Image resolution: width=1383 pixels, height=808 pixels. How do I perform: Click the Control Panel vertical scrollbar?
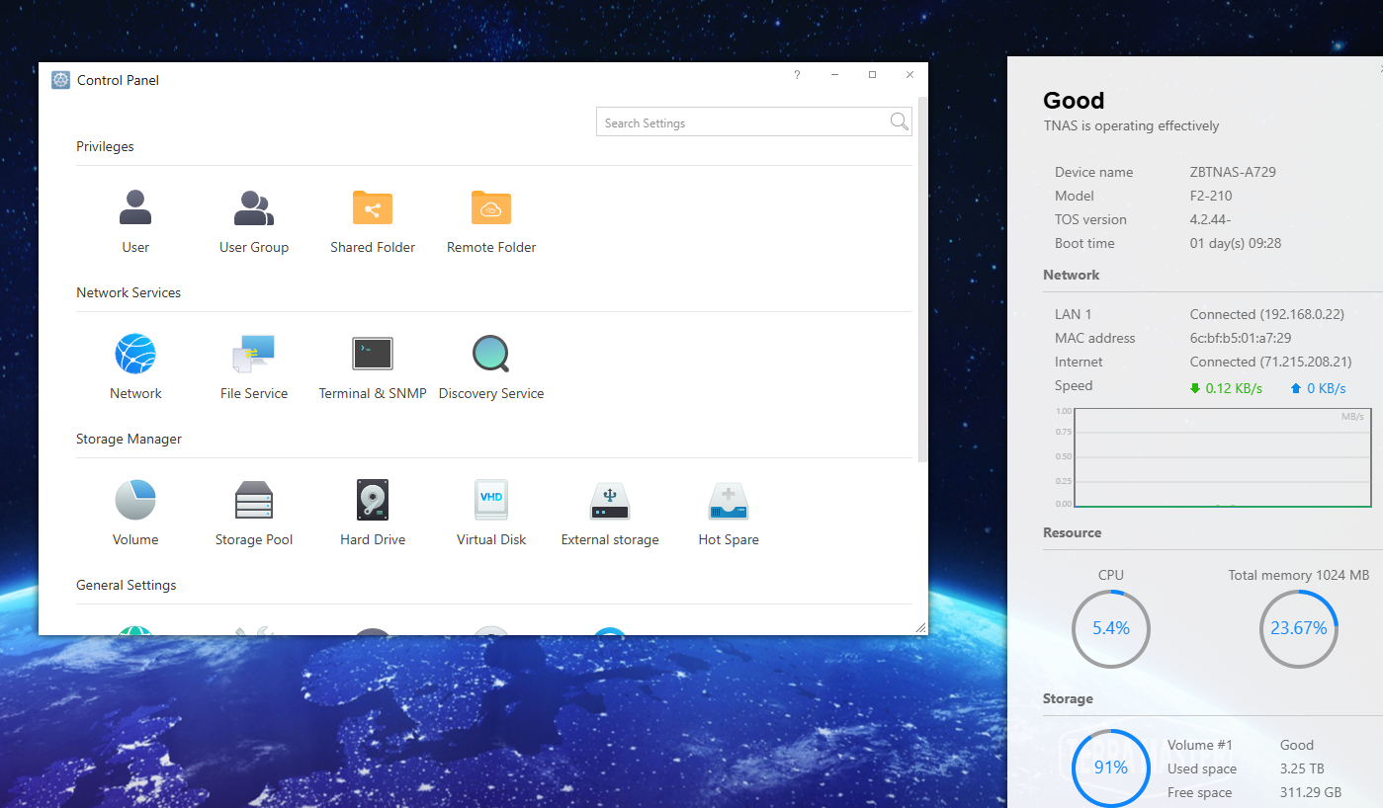(923, 279)
